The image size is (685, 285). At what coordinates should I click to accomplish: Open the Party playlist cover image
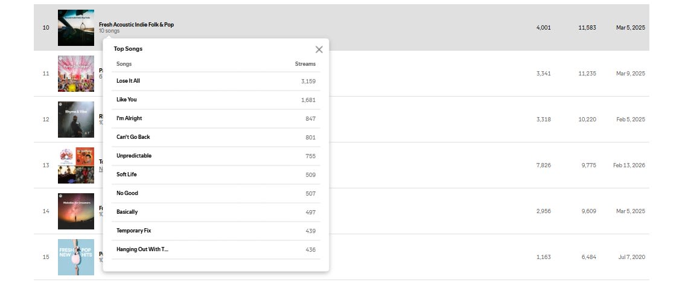76,74
